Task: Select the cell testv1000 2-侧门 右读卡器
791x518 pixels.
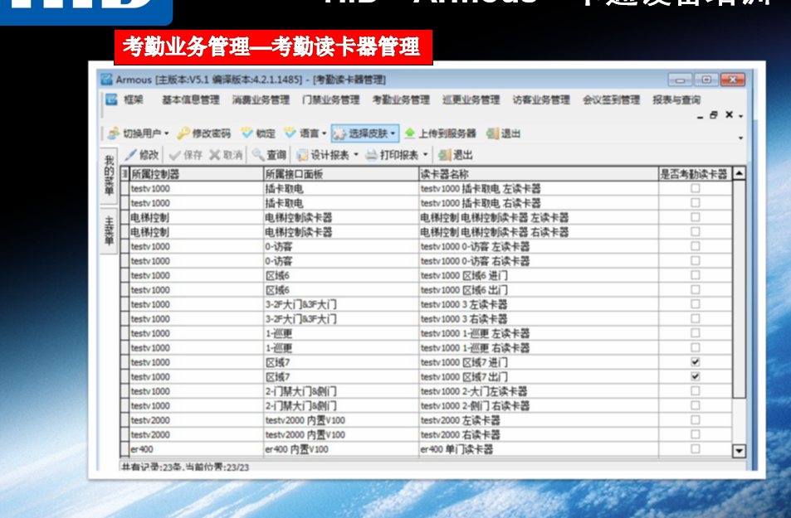Action: [539, 405]
